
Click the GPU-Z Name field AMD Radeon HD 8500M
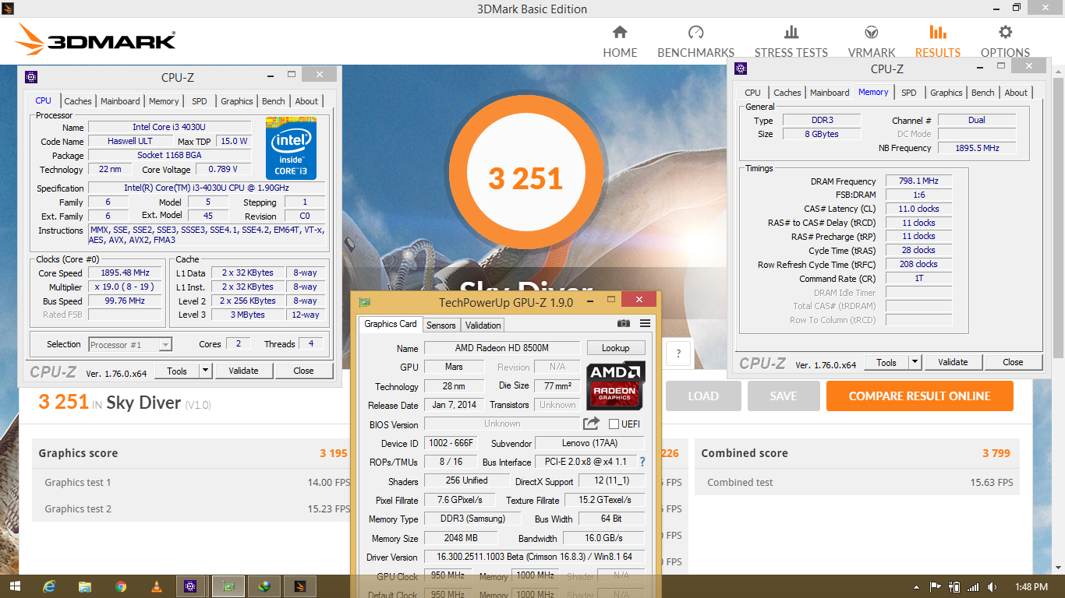coord(501,348)
